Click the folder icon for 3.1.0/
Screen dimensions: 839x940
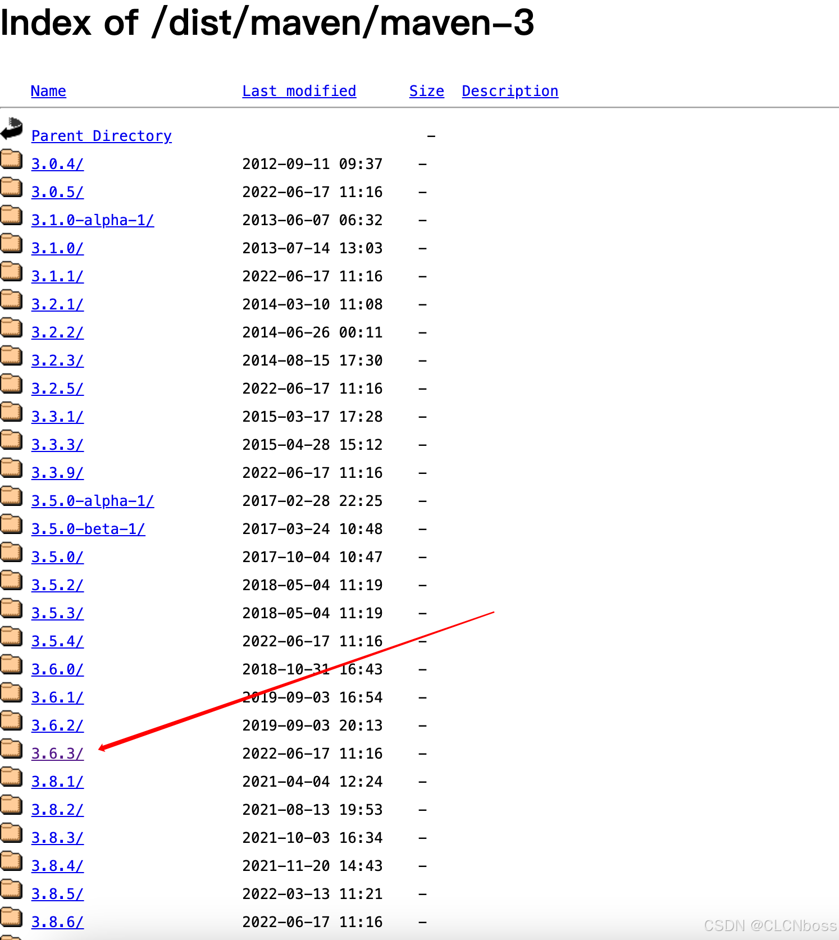click(11, 244)
